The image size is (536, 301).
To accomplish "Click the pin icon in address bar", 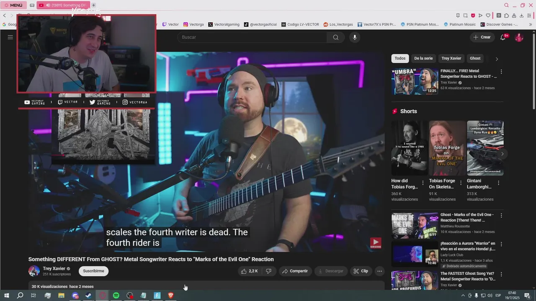I will [x=458, y=15].
